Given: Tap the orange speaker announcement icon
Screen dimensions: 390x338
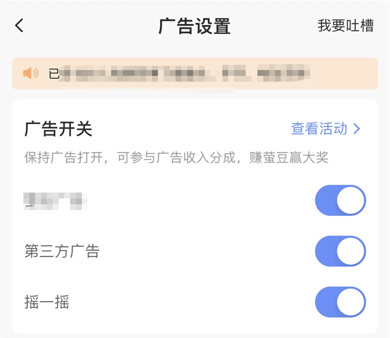Looking at the screenshot, I should (x=30, y=73).
